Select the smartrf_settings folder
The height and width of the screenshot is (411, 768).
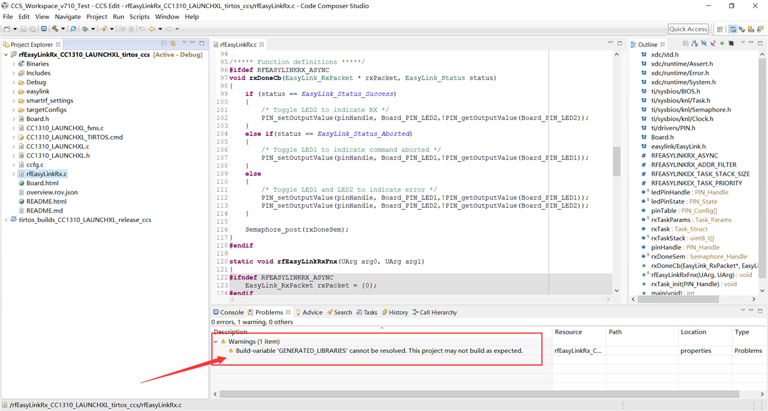49,100
